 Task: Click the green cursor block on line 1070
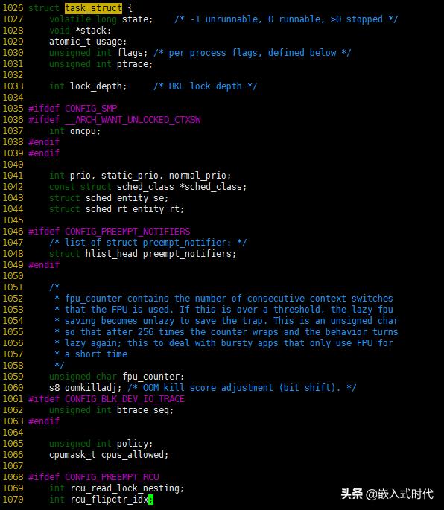point(150,500)
